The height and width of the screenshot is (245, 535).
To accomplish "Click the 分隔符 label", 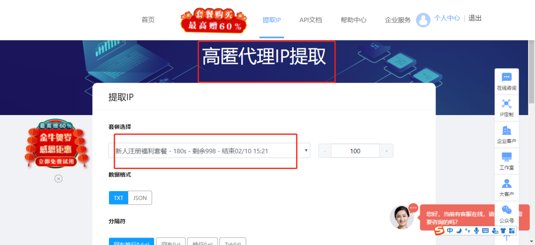I will tap(117, 221).
